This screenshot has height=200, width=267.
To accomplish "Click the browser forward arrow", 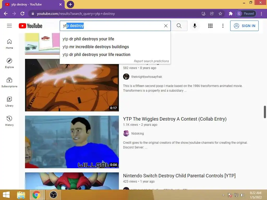I will tap(14, 14).
